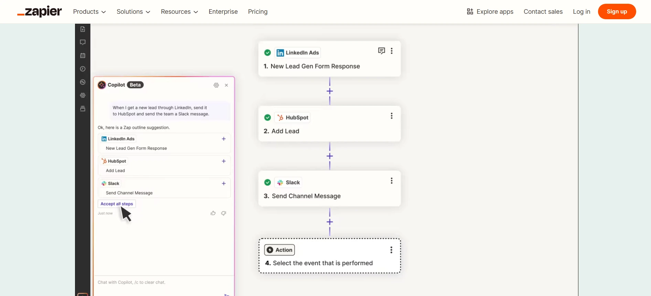
Task: Open Copilot settings gear icon
Action: (x=216, y=85)
